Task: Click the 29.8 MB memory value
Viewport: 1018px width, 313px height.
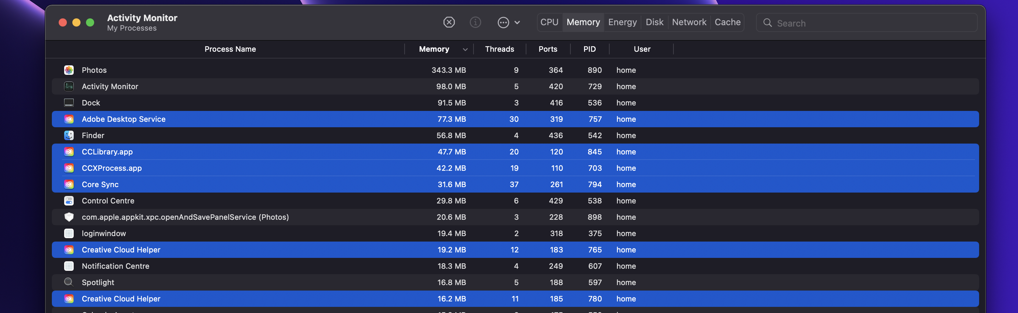Action: click(x=451, y=201)
